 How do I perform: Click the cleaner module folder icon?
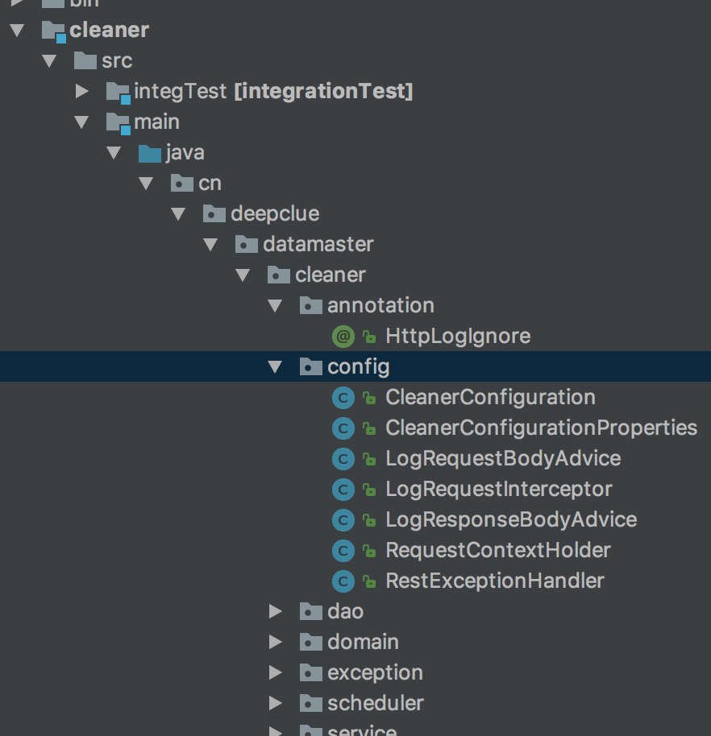(x=53, y=31)
